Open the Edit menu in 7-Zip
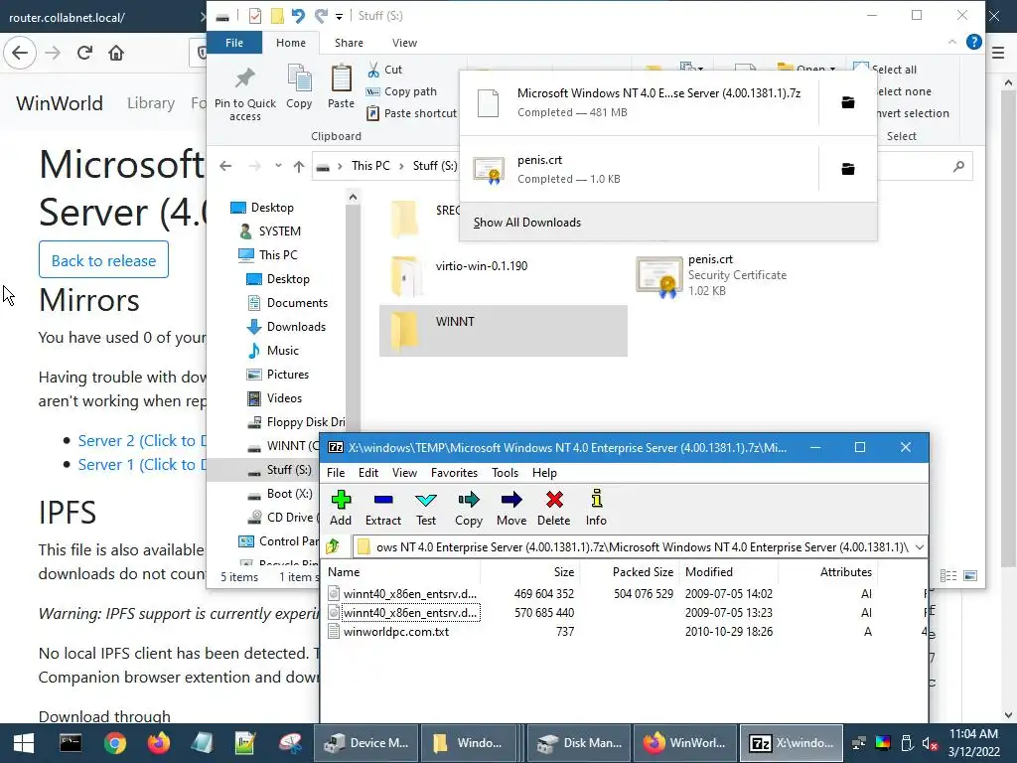 [368, 472]
